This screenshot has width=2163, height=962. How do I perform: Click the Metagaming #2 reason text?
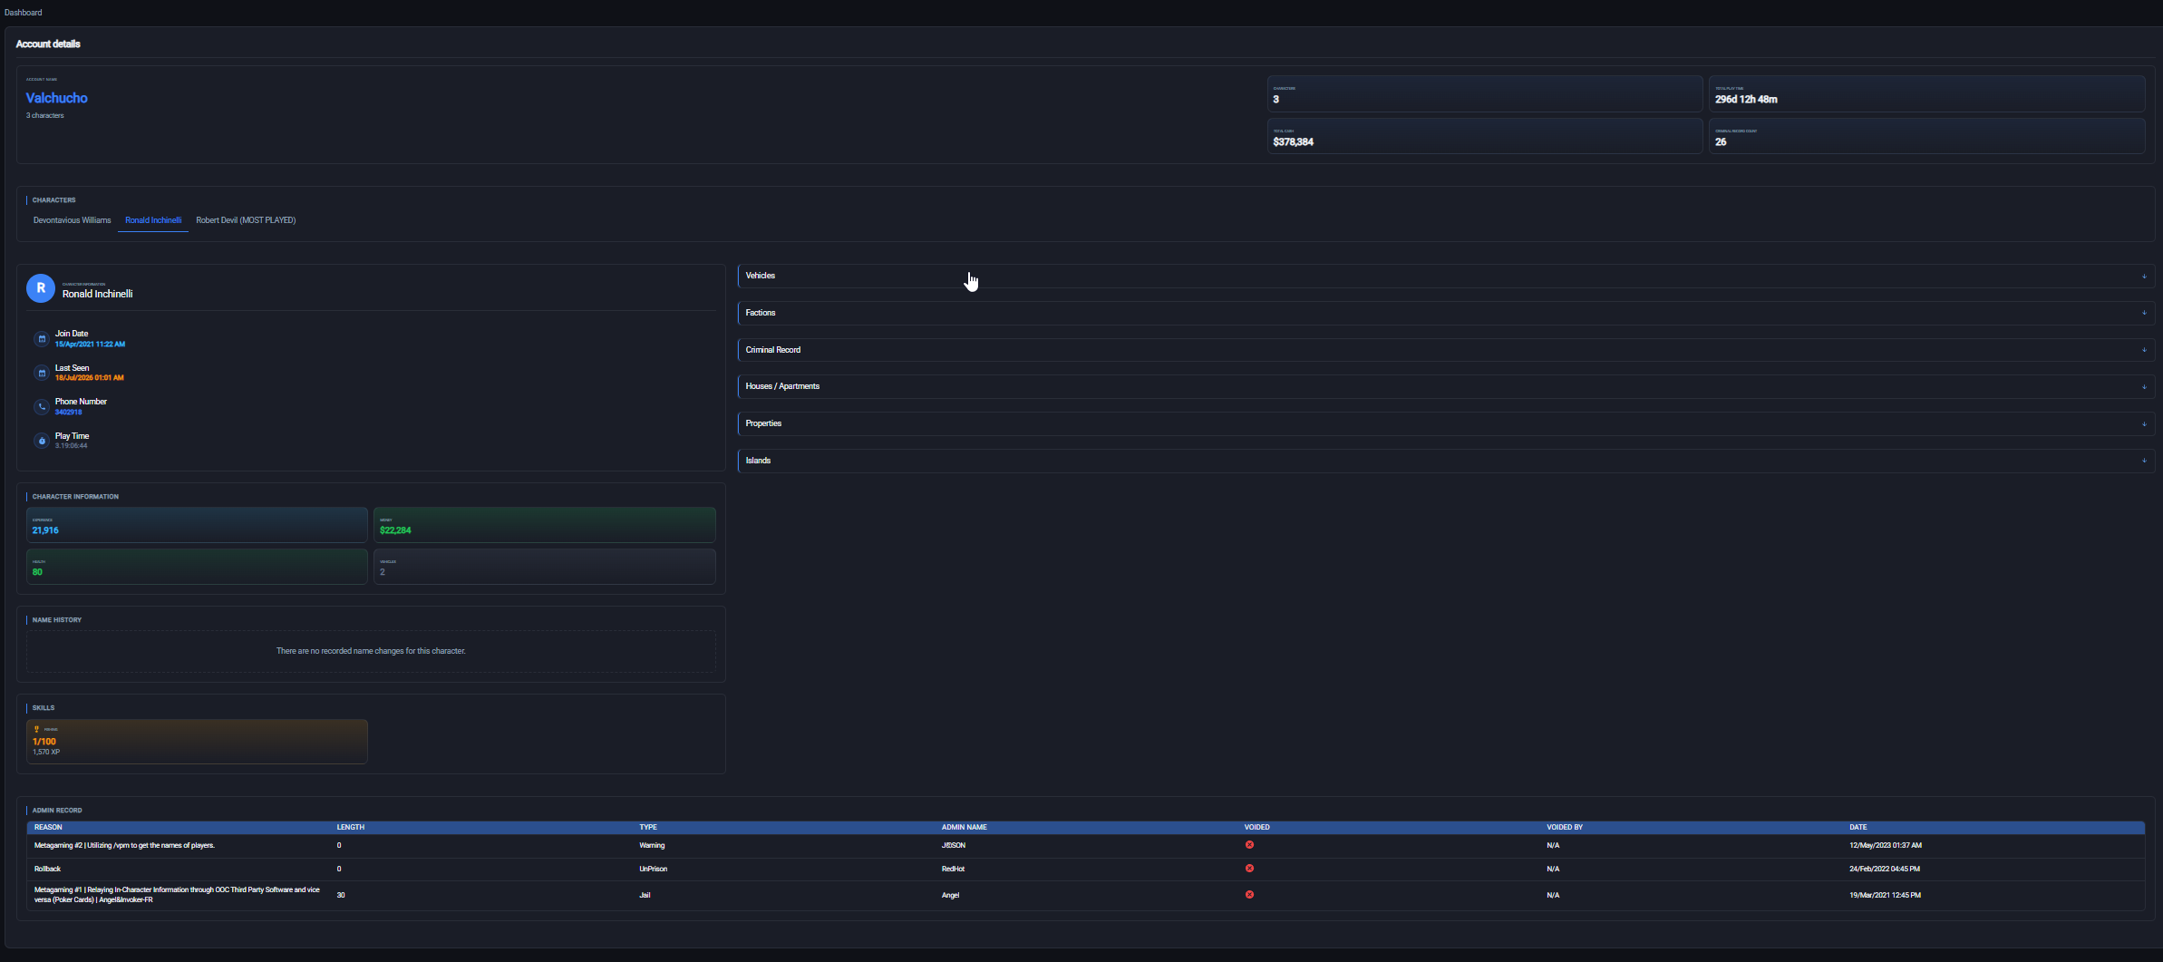(124, 845)
